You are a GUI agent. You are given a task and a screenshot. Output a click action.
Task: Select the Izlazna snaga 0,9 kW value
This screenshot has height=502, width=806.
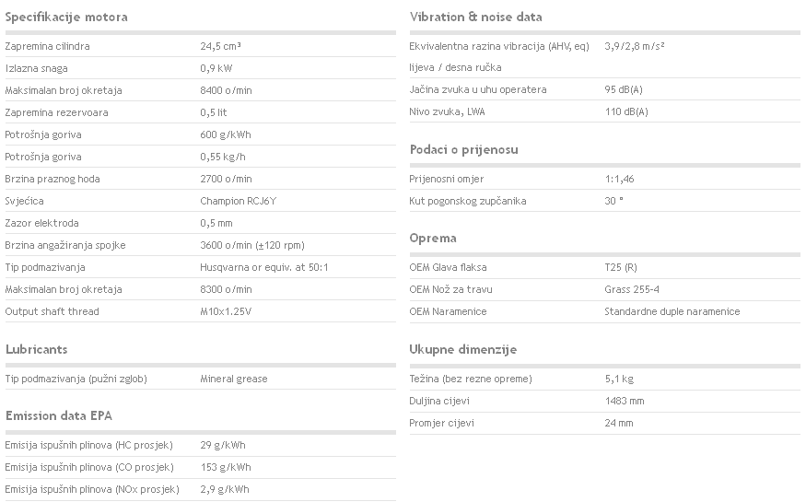tap(216, 68)
